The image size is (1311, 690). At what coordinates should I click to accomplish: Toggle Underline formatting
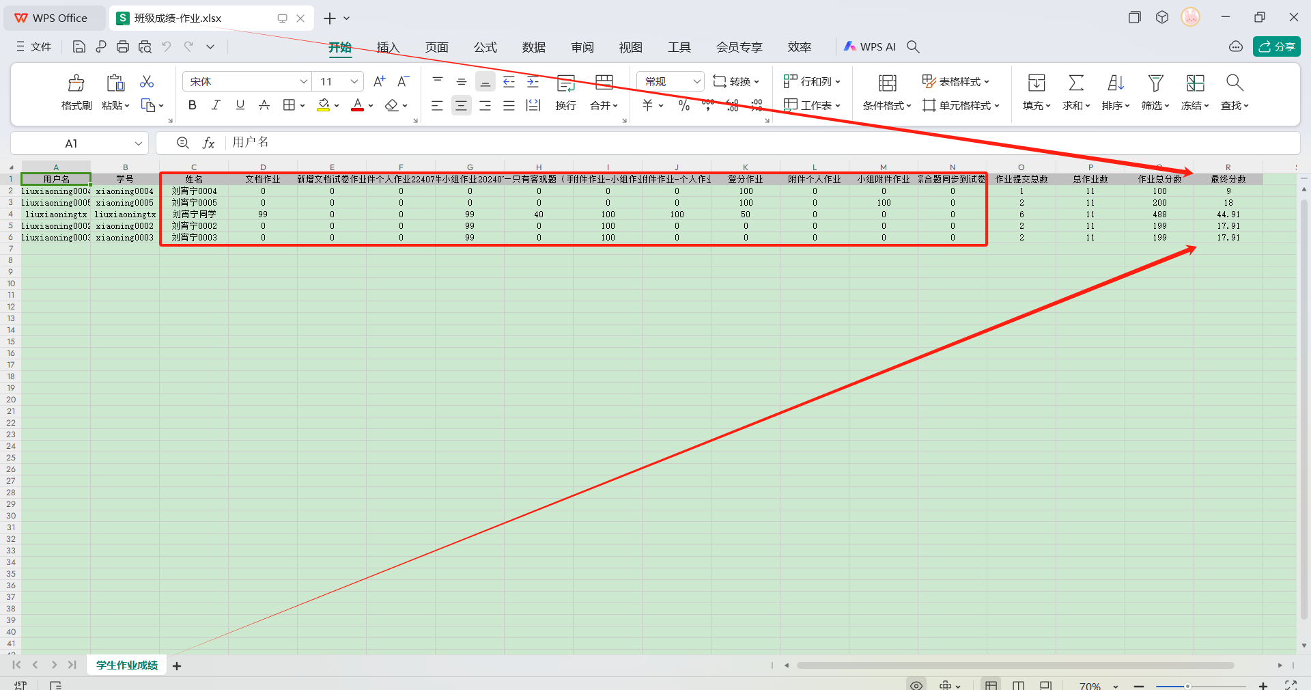tap(240, 105)
